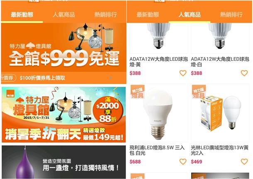The height and width of the screenshot is (179, 253).
Task: Open 飛利浦LED燈泡8.5W 三入包 product title
Action: 157,150
